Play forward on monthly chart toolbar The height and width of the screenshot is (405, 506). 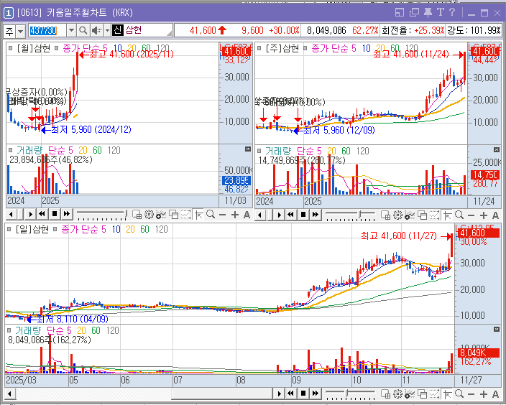[30, 214]
